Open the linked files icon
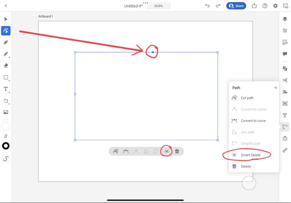Viewport: 291px width, 203px height. point(285,150)
